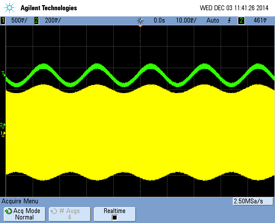Viewport: 275px width, 223px height.
Task: Click the Agilent Technologies starburst logo
Action: (10, 8)
